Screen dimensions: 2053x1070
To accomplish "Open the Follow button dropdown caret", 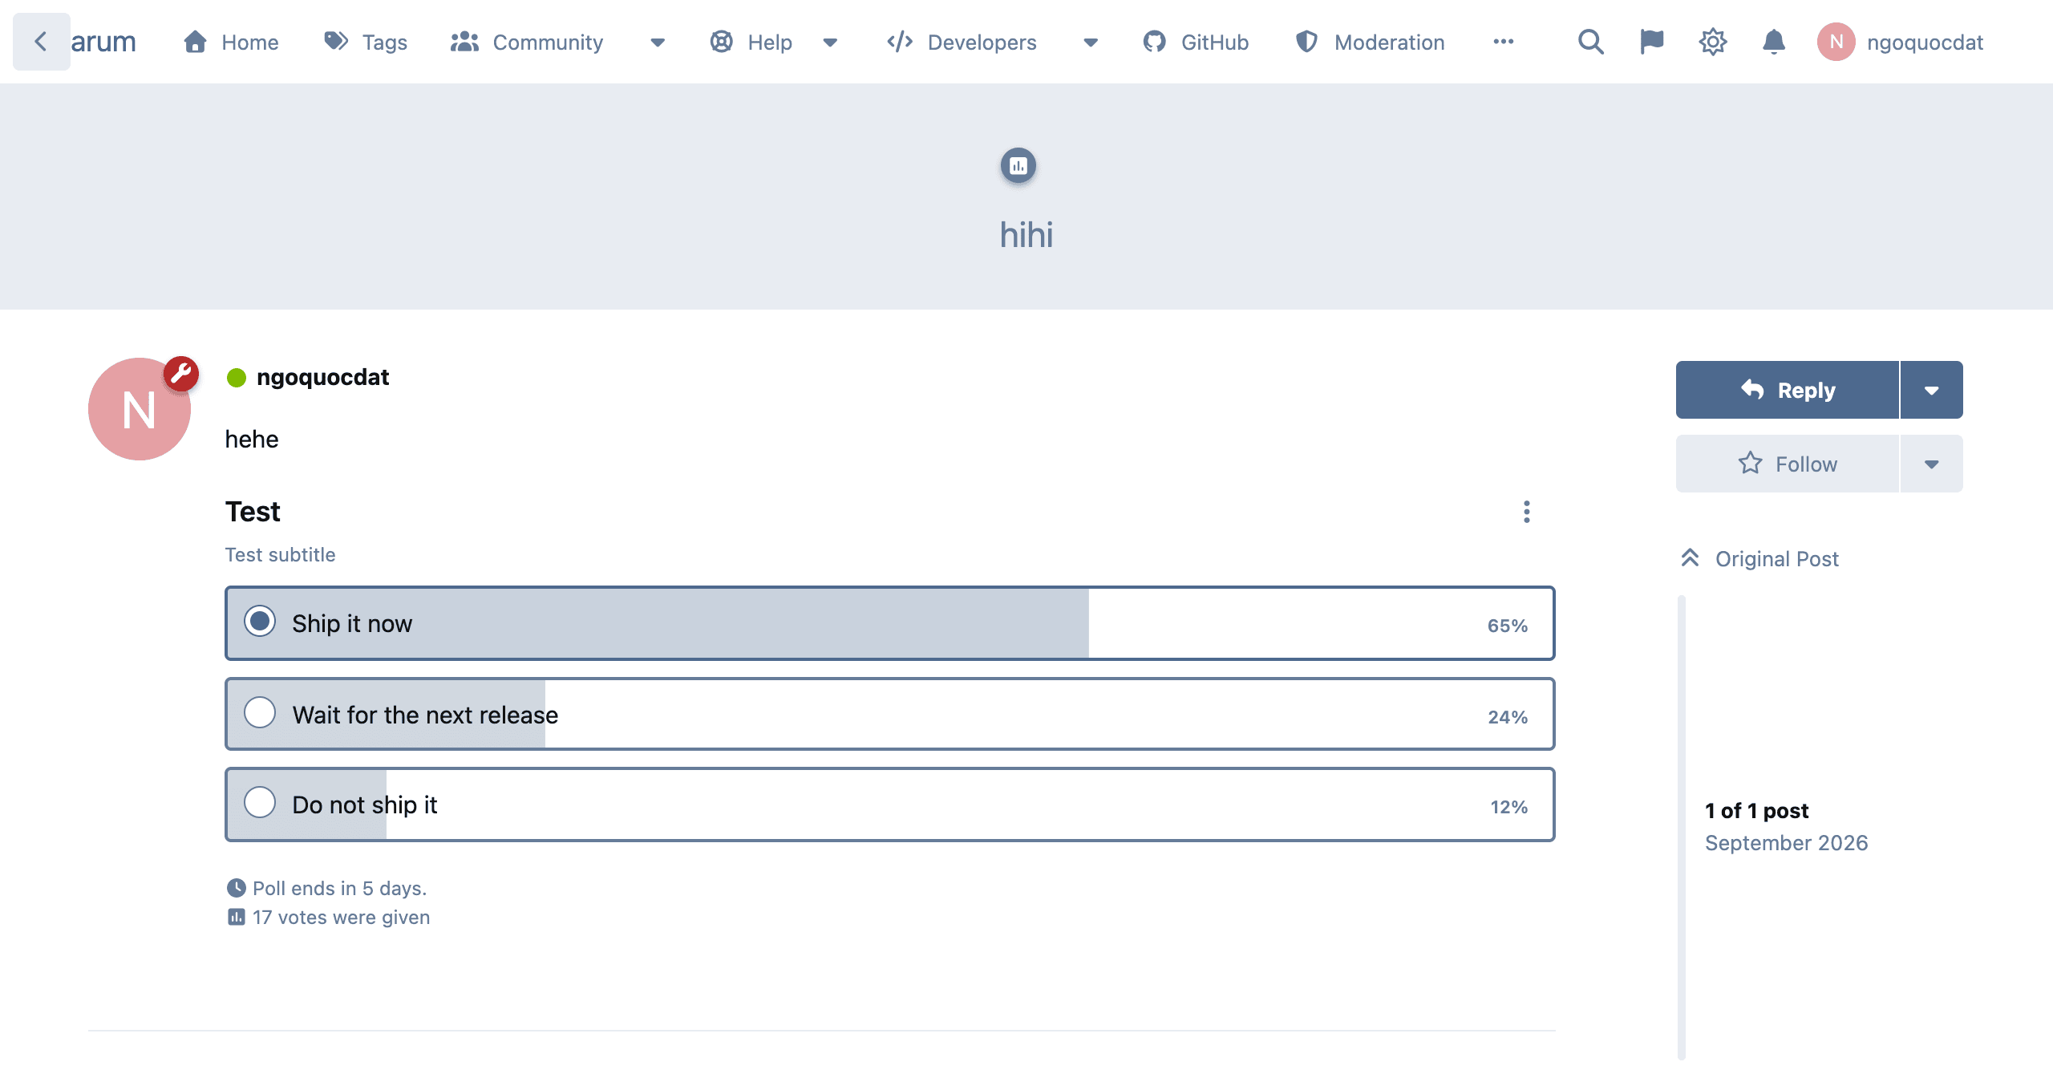I will (x=1932, y=464).
